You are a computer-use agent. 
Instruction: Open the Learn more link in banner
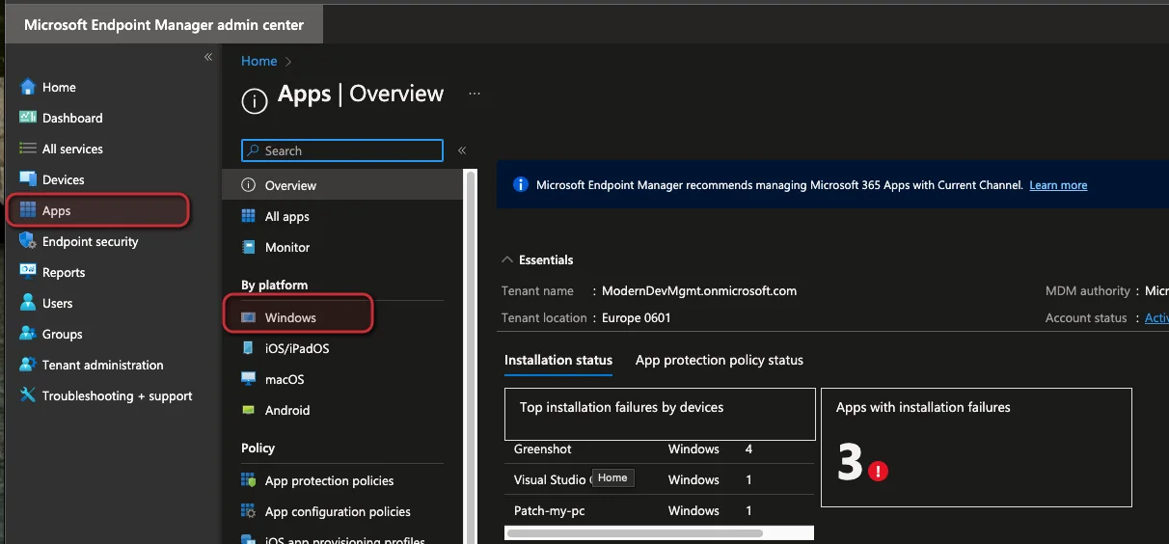point(1058,185)
